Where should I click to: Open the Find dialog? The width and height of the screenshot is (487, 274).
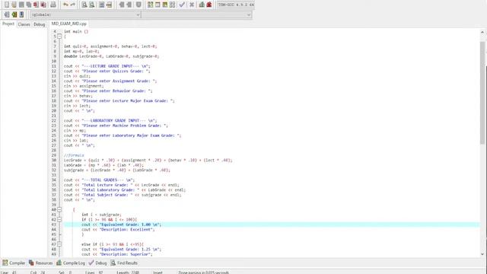[84, 5]
